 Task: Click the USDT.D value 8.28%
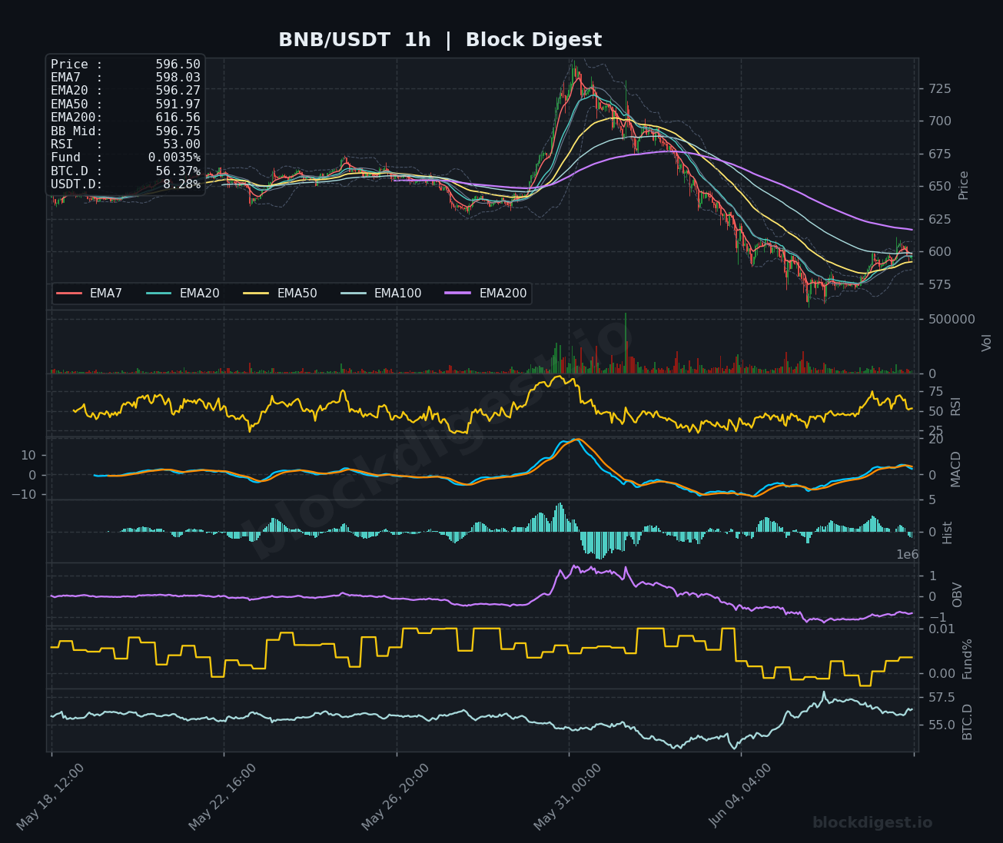tap(181, 184)
